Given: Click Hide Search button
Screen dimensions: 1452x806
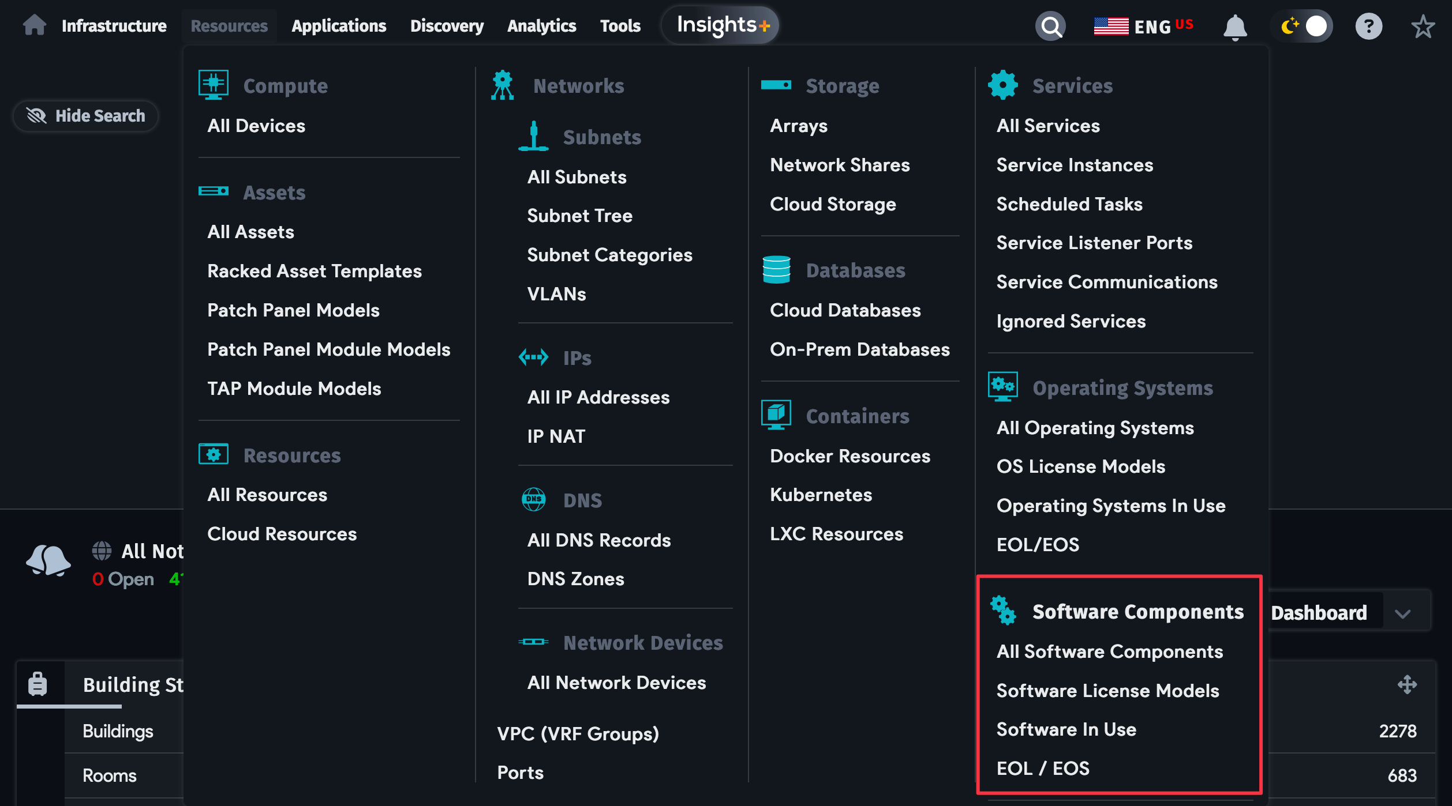Looking at the screenshot, I should [85, 116].
